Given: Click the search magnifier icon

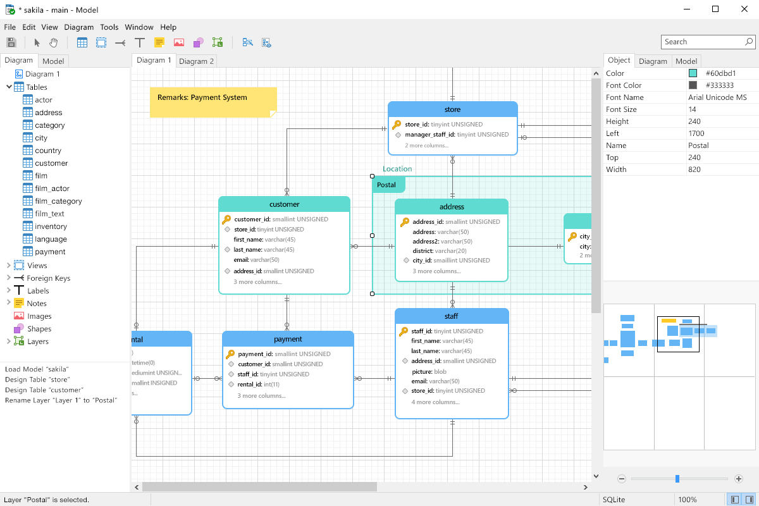Looking at the screenshot, I should [749, 42].
